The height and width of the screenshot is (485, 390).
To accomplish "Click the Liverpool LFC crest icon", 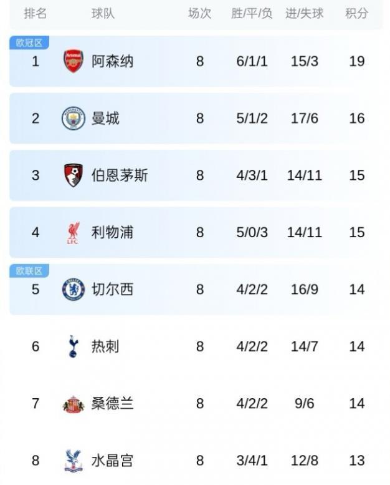I will tap(74, 233).
